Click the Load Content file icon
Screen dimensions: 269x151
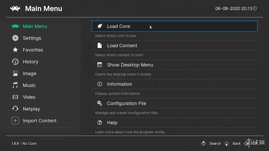(100, 46)
